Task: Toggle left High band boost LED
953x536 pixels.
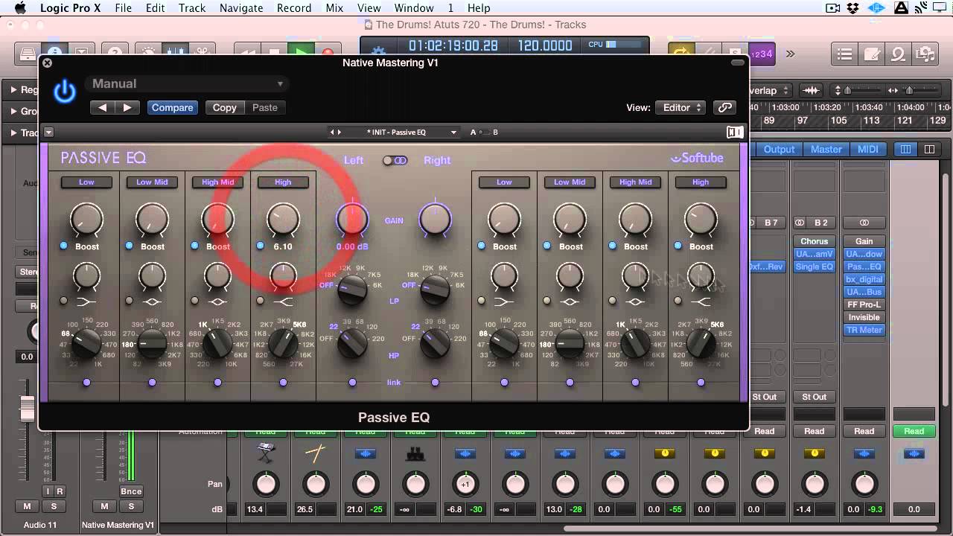Action: coord(260,246)
